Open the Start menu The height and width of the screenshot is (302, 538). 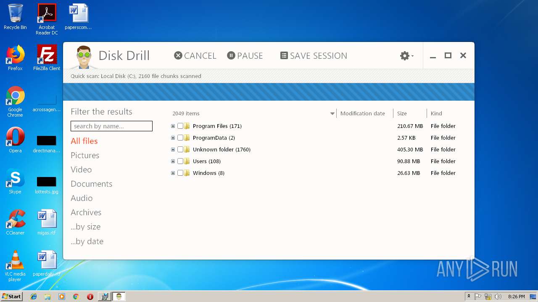pos(11,296)
